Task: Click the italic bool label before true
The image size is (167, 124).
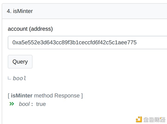Action: point(24,104)
